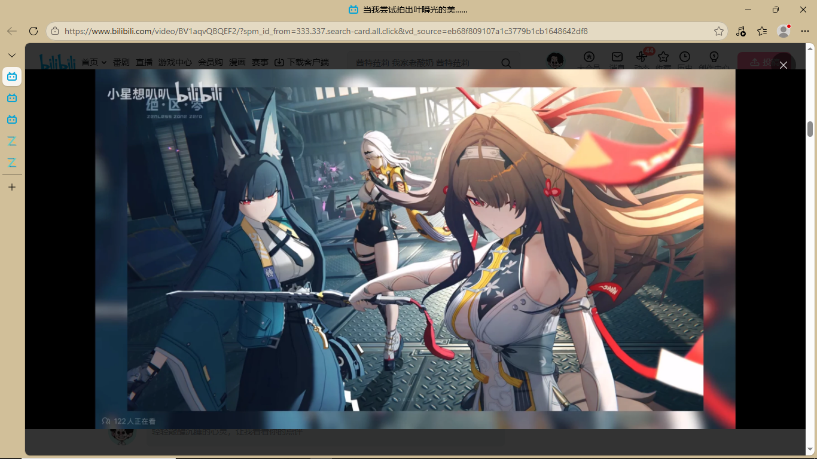
Task: Click the enlarged preview image
Action: tap(415, 249)
